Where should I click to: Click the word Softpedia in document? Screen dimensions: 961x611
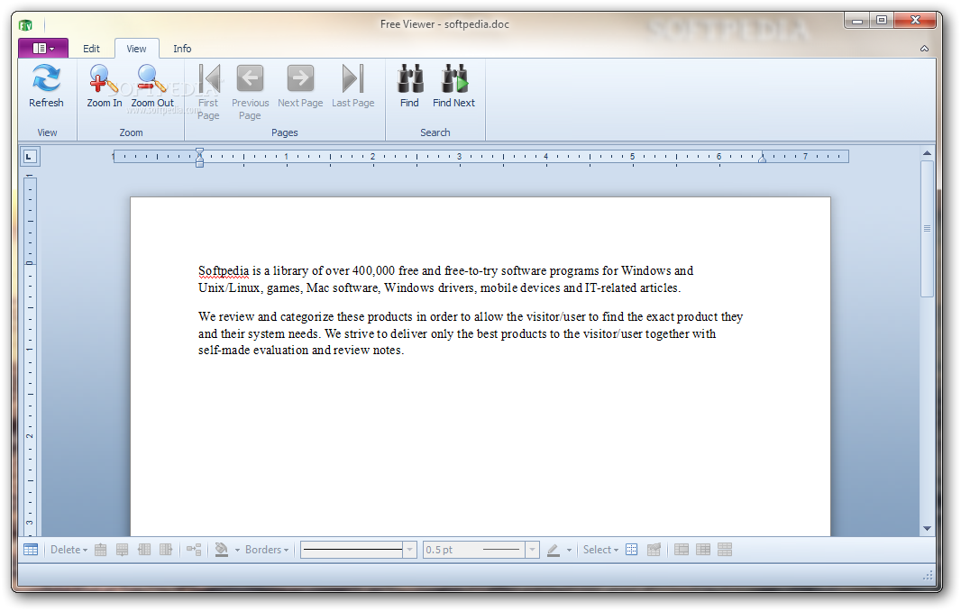pos(224,271)
